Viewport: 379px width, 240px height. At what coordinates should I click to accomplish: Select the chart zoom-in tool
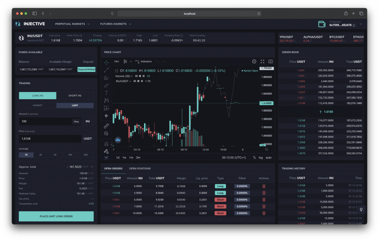coord(106,134)
